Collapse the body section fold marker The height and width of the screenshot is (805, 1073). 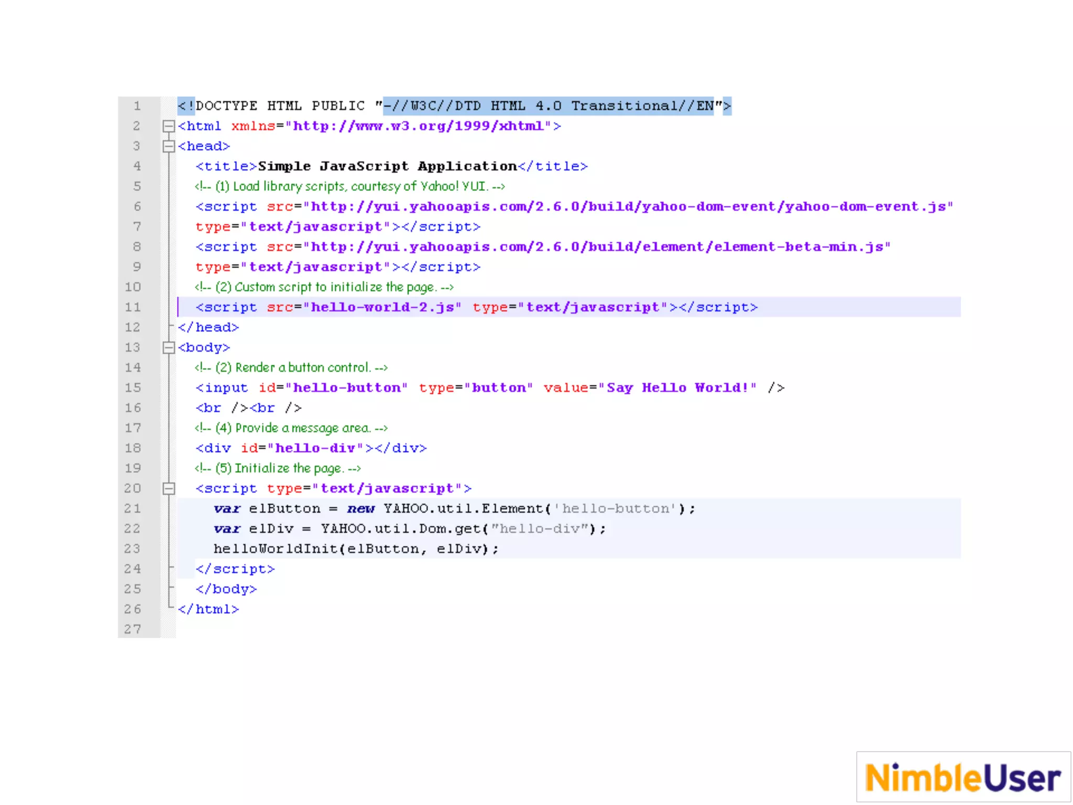[x=168, y=347]
